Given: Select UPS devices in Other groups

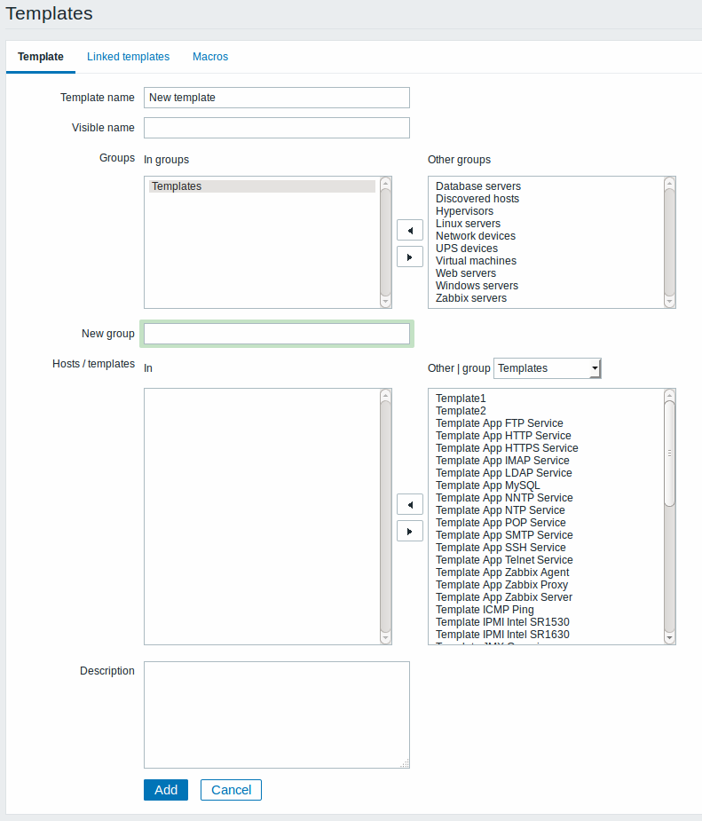Looking at the screenshot, I should 467,249.
